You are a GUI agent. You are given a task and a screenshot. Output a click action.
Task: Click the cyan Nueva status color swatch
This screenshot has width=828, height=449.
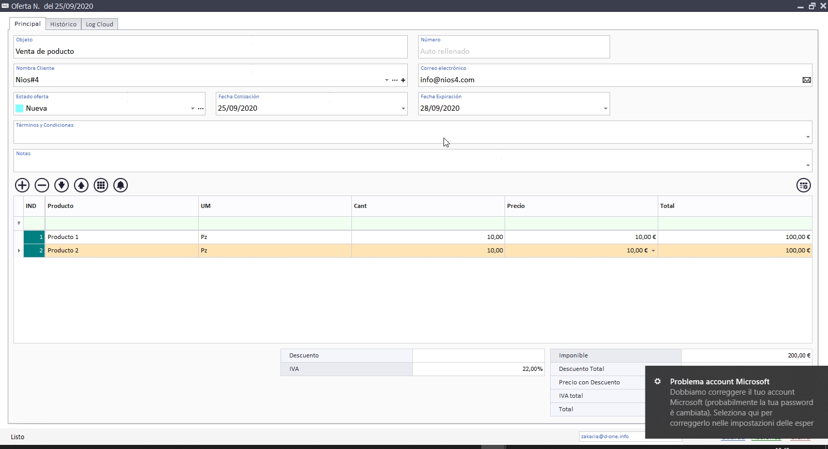(x=20, y=109)
